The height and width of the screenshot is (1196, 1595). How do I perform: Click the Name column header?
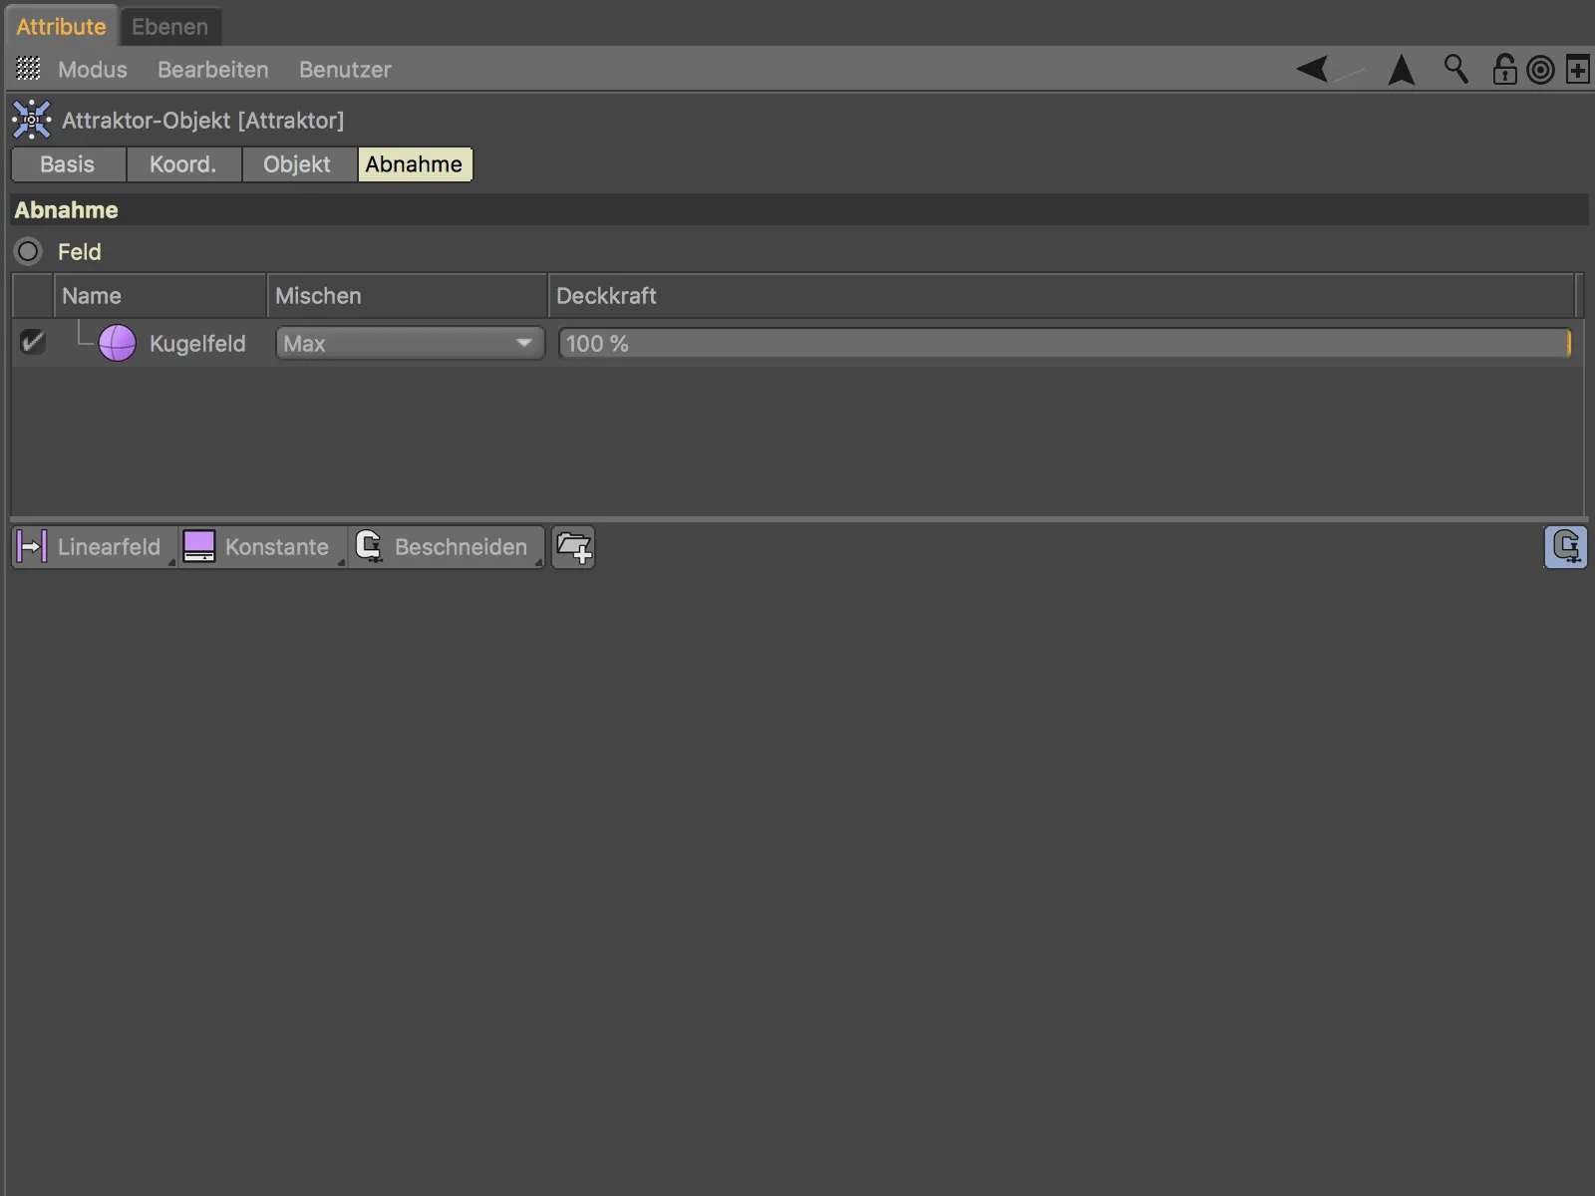[159, 296]
